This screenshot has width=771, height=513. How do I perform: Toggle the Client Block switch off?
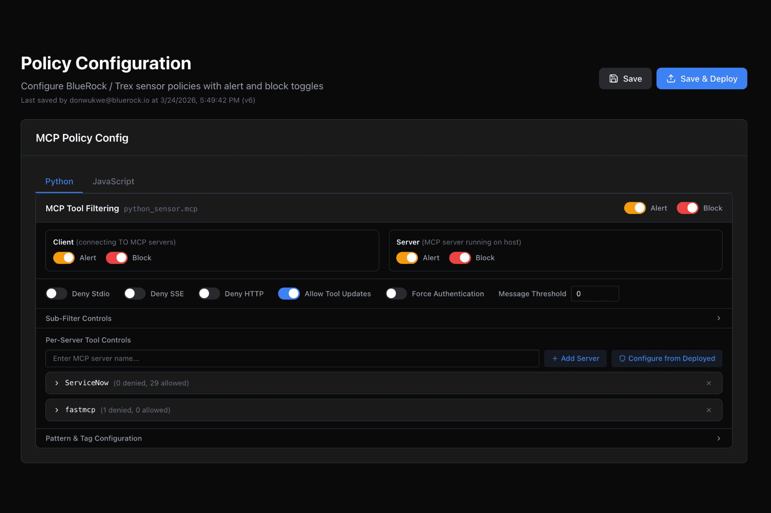point(116,258)
